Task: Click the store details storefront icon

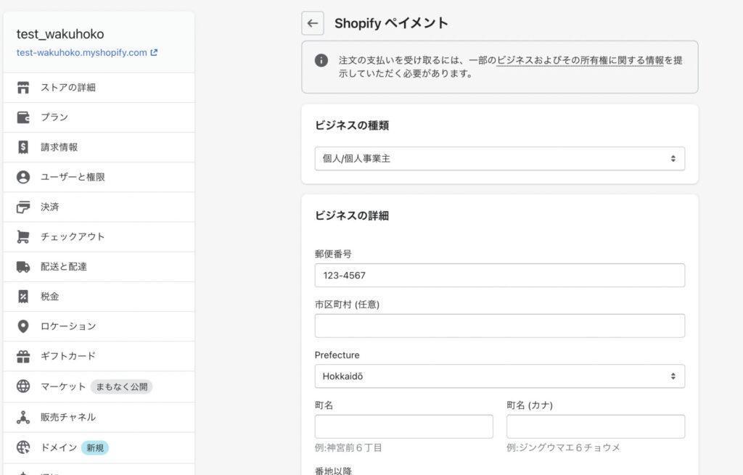Action: (x=23, y=88)
